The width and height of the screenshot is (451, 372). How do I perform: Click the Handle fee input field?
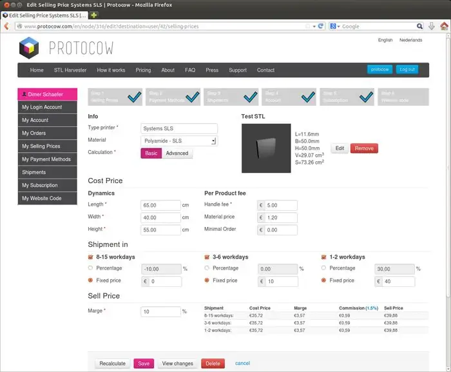click(281, 205)
